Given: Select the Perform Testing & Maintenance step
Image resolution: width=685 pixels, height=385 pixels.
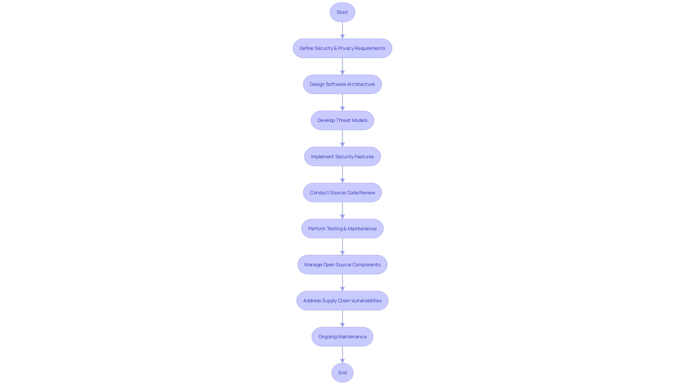Looking at the screenshot, I should click(x=342, y=229).
